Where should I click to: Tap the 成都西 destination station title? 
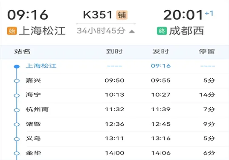coord(186,31)
